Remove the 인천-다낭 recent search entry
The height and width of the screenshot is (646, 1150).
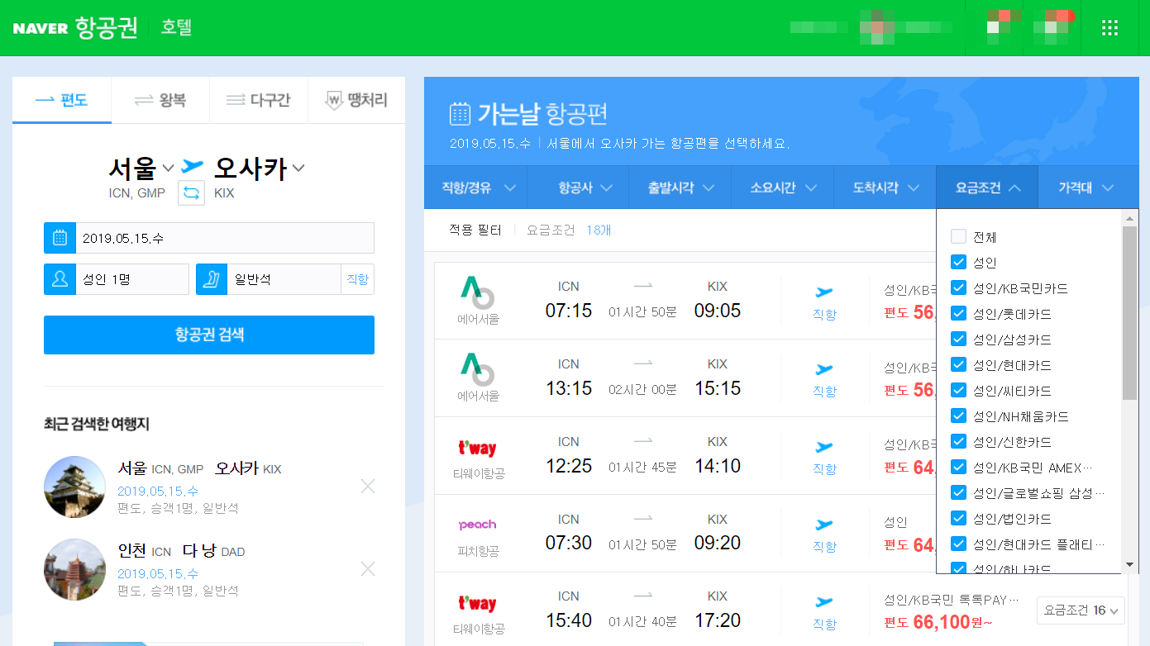367,568
